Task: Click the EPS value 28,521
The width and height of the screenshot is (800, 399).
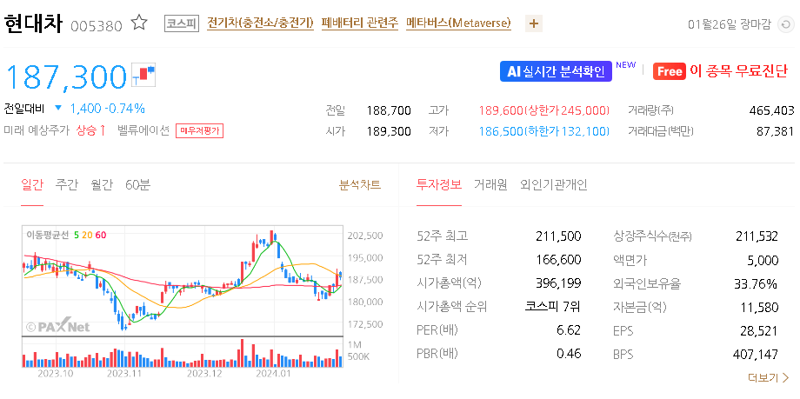Action: click(759, 330)
